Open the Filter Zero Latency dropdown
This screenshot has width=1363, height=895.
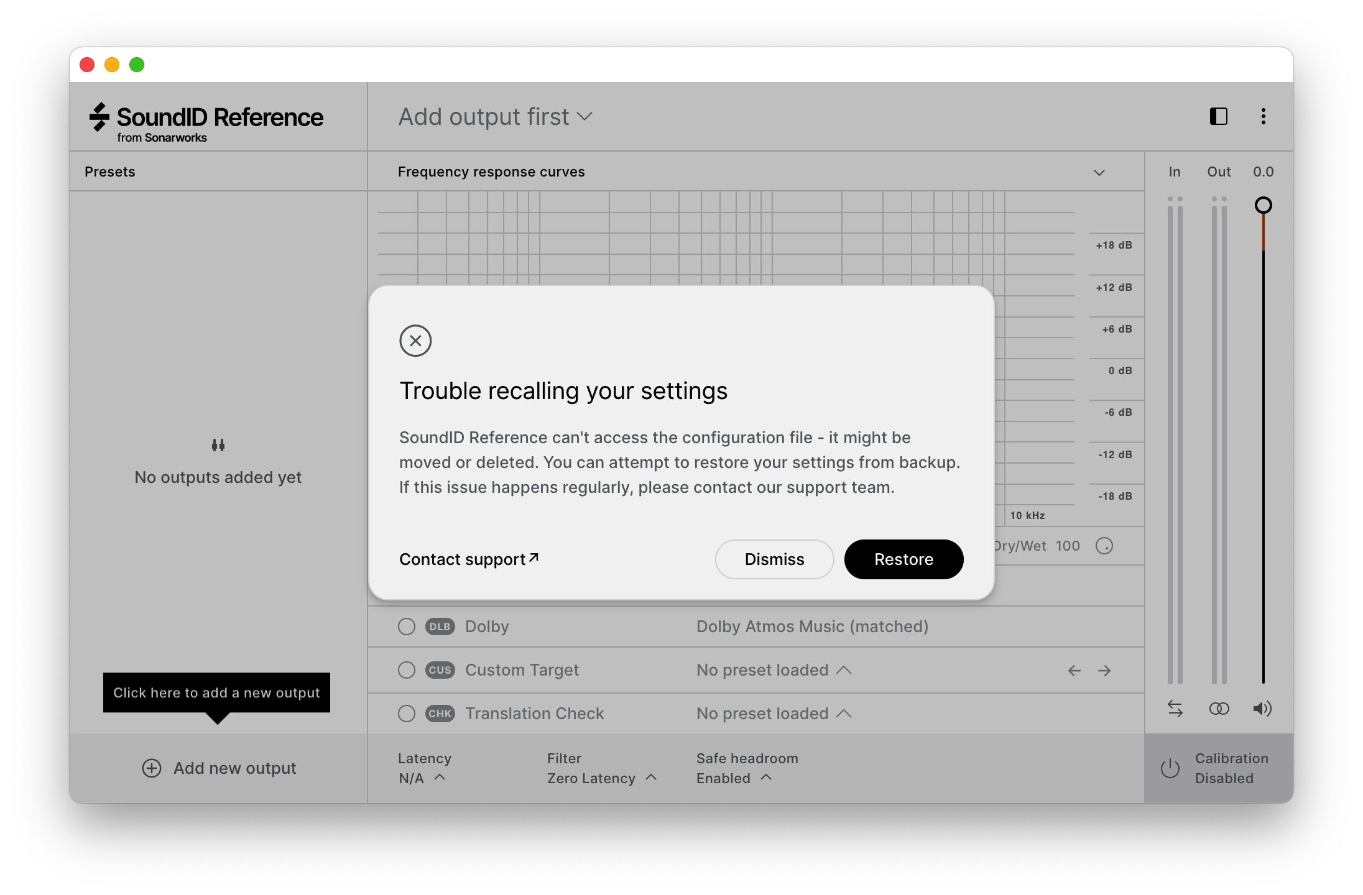(x=602, y=778)
